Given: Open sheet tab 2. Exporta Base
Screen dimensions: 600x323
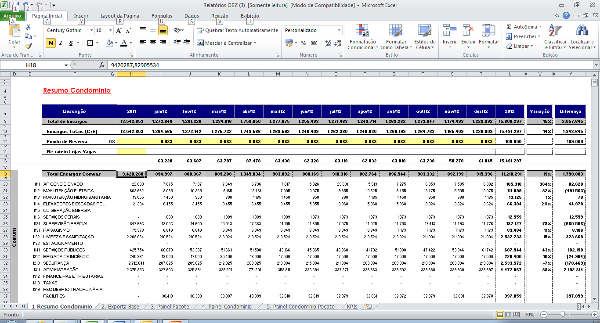Looking at the screenshot, I should tap(120, 306).
